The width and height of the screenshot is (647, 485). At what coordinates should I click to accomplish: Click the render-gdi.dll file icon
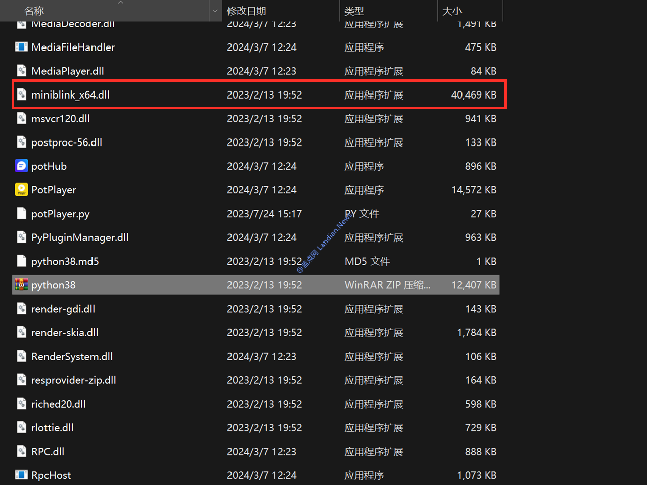point(21,309)
